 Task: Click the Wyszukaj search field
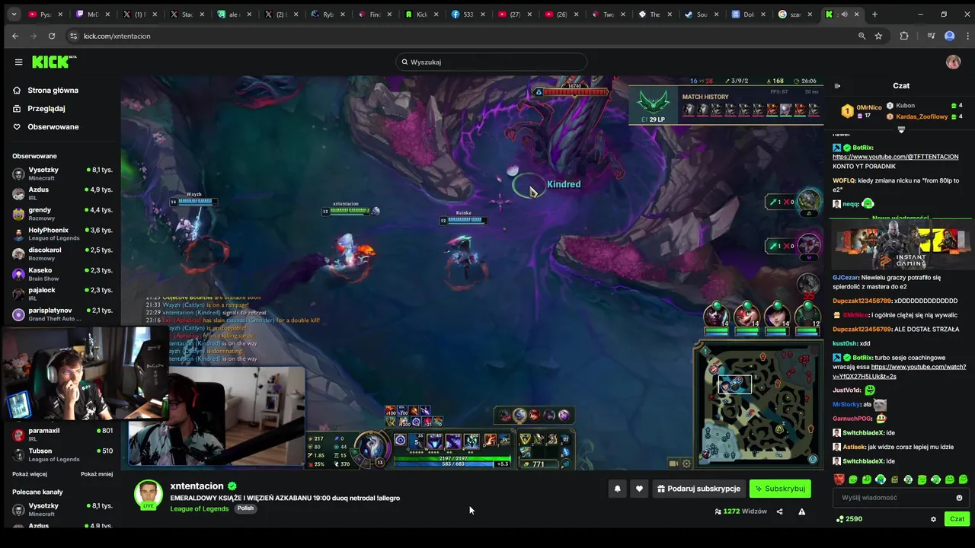pos(491,62)
